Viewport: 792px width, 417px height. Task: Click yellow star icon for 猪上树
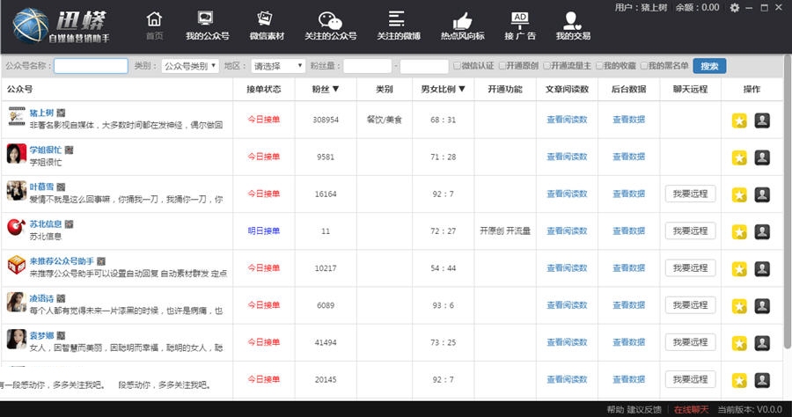click(x=739, y=120)
